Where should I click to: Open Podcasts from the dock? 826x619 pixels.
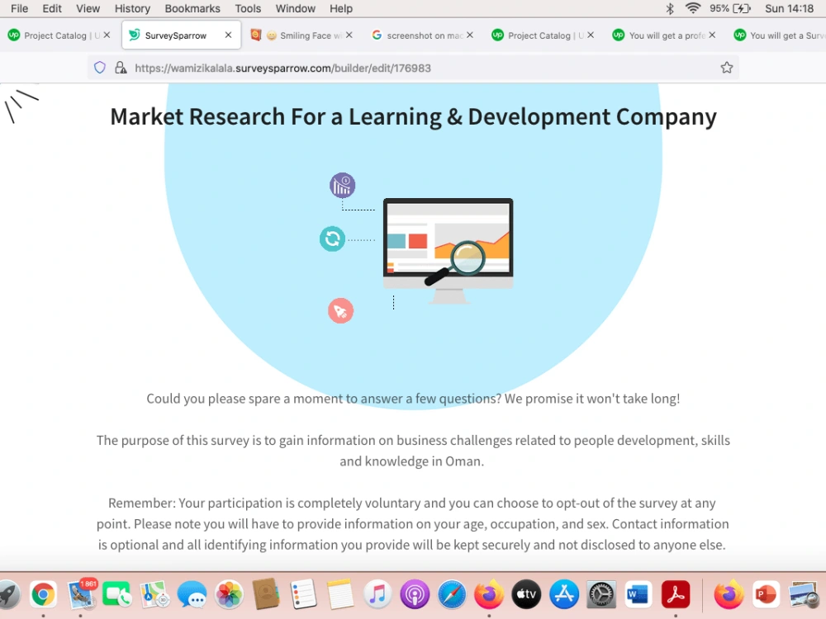[x=415, y=595]
